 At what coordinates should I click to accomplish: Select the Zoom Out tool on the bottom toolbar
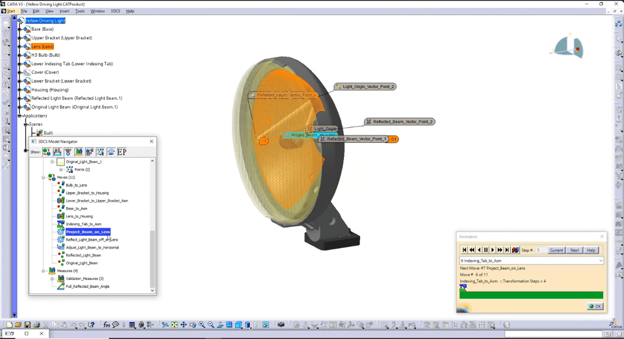click(x=211, y=324)
